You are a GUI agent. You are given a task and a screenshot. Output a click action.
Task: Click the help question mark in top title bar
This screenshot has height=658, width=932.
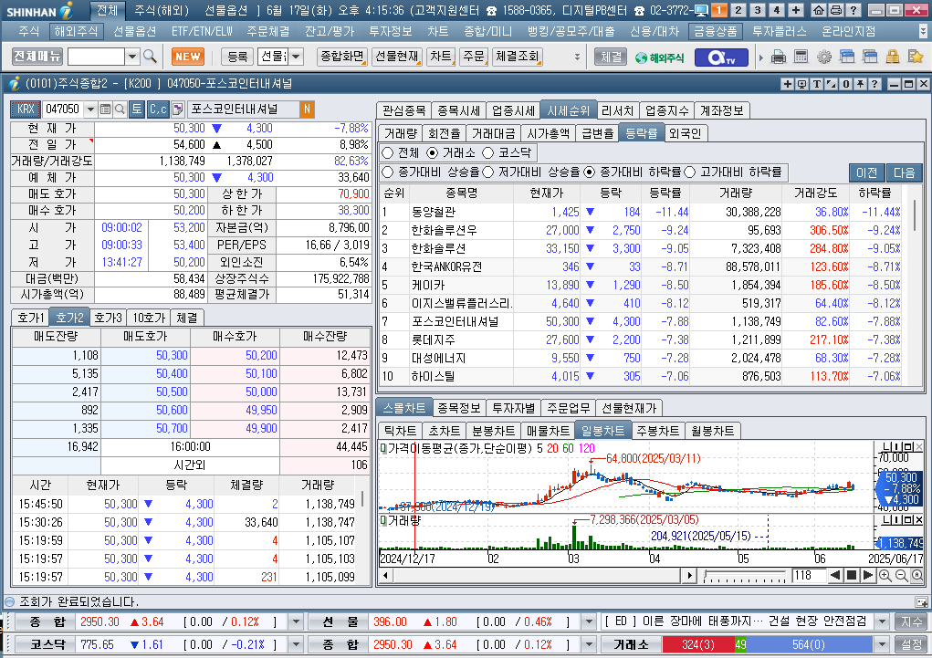click(x=853, y=10)
